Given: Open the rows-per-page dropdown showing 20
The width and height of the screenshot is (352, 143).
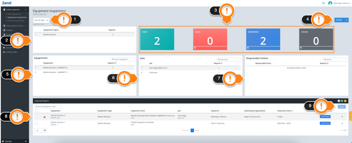Looking at the screenshot, I should click(41, 130).
